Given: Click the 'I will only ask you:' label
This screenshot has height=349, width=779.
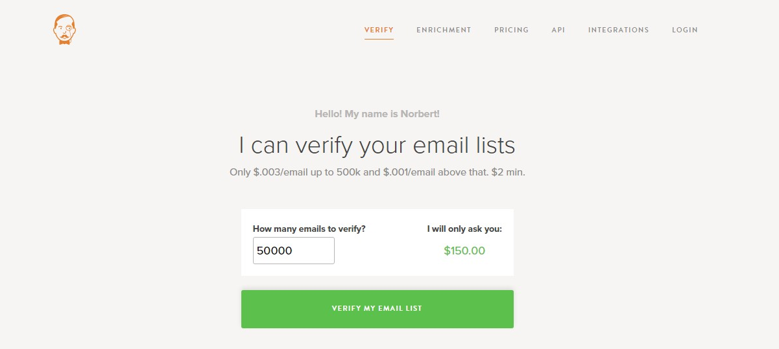Looking at the screenshot, I should pos(464,229).
